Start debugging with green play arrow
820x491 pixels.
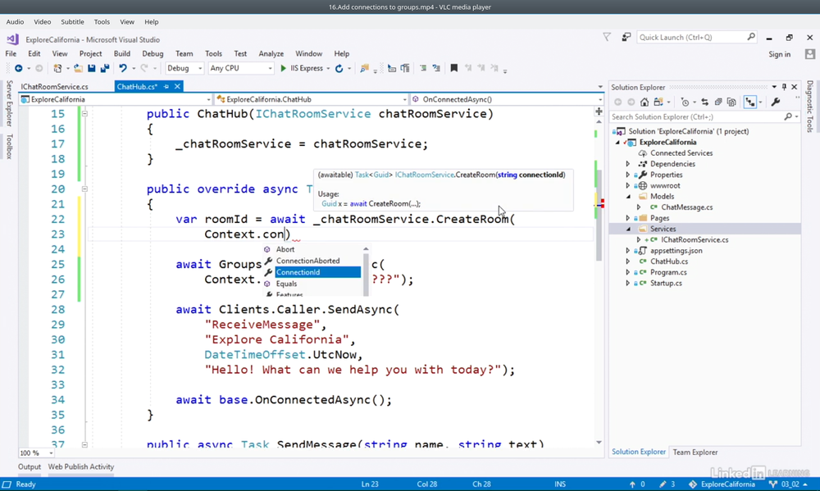coord(283,68)
